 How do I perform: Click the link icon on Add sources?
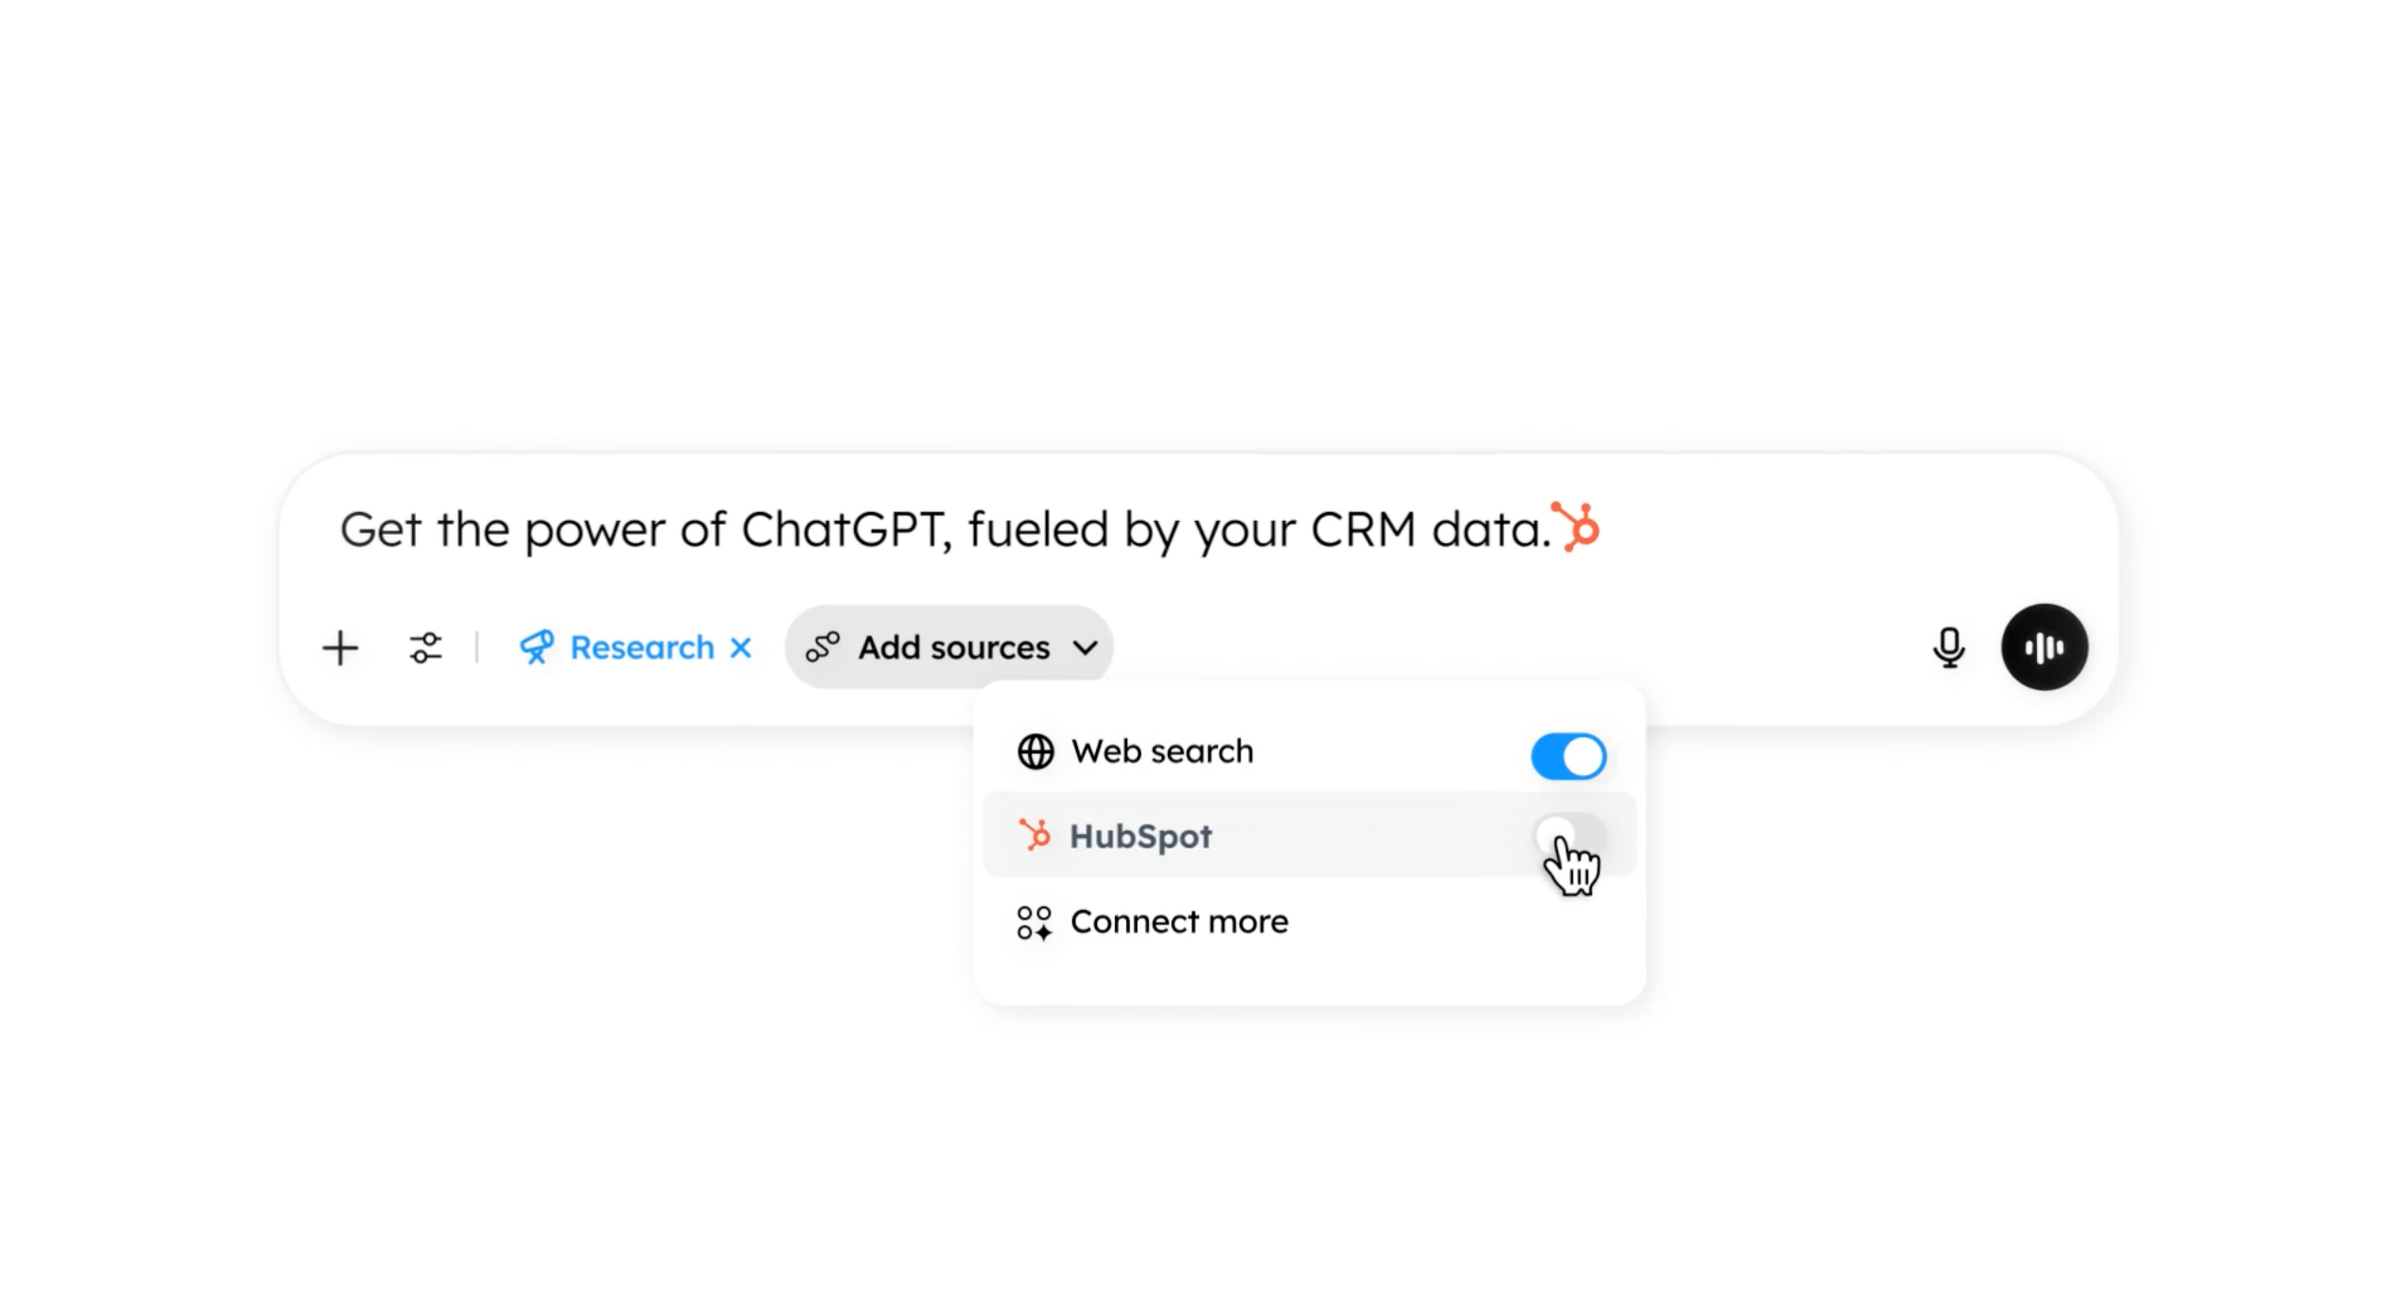(x=824, y=647)
